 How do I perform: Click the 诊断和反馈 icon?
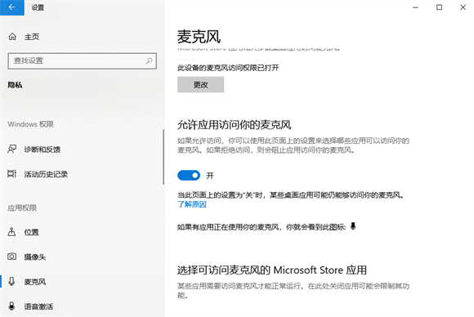point(11,149)
